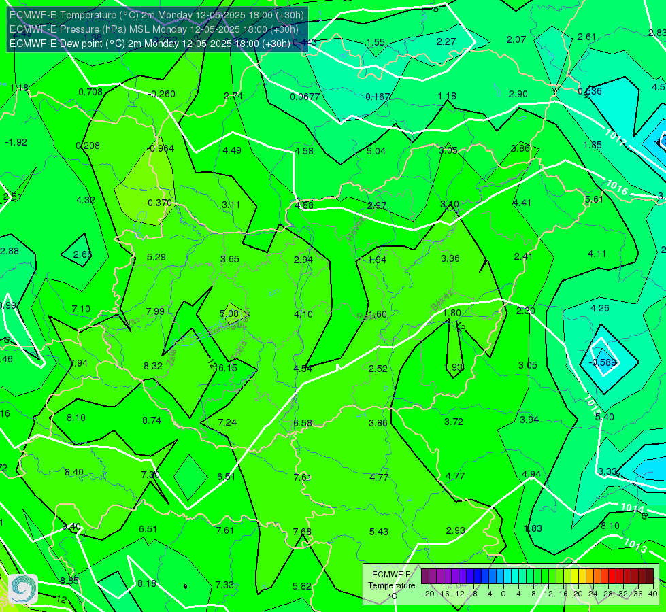
Task: Click the dew point value 4.41
Action: pos(522,203)
